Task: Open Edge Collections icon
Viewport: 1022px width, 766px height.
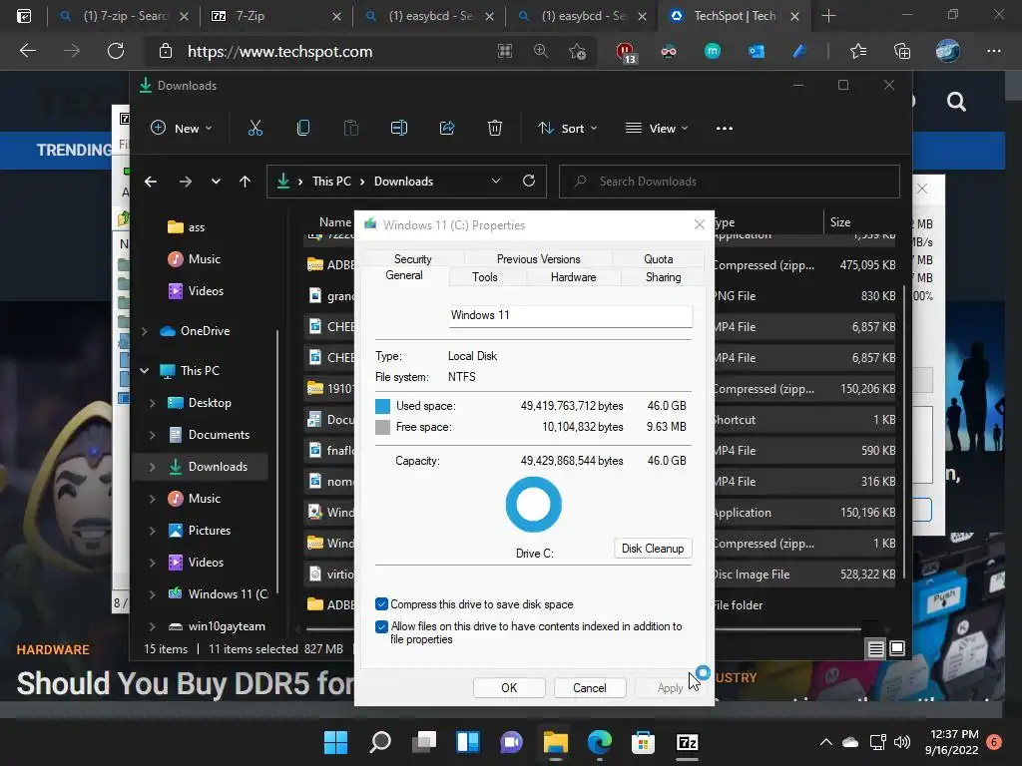Action: [x=902, y=51]
